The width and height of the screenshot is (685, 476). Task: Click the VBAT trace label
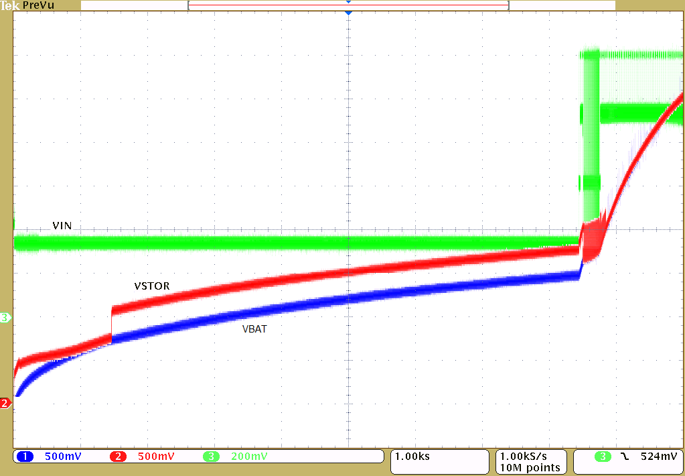point(254,329)
